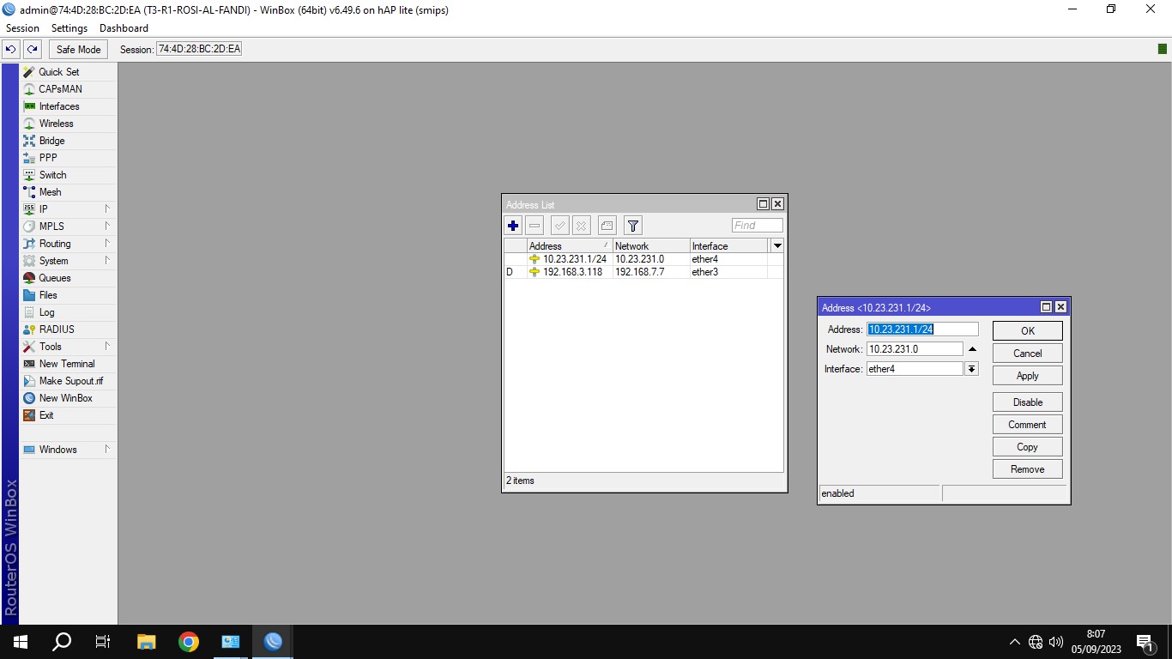This screenshot has height=659, width=1172.
Task: Open column dropdown in Address List
Action: [x=777, y=245]
